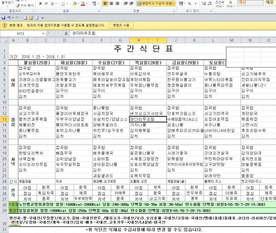The width and height of the screenshot is (276, 233).
Task: Select cell containing 코다리무조림
Action: pos(148,119)
